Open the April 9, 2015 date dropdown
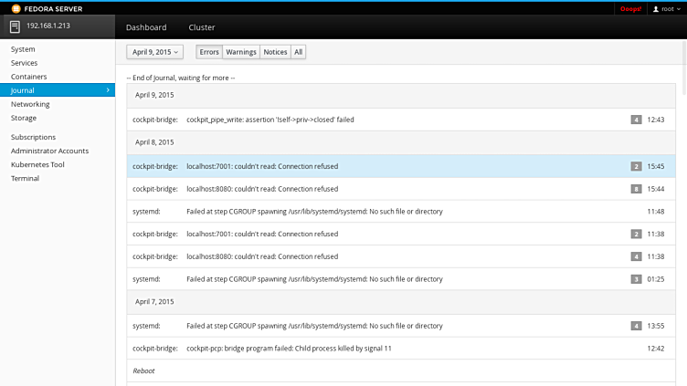The height and width of the screenshot is (386, 687). [154, 52]
